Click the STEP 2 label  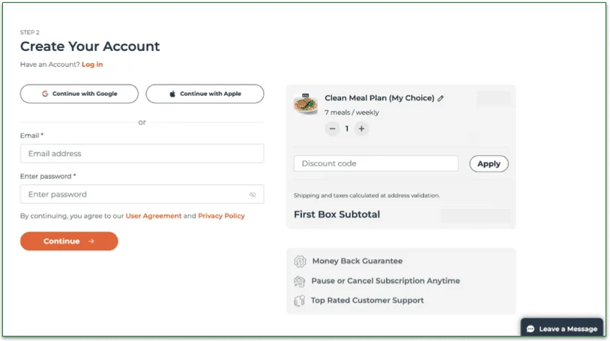(30, 32)
